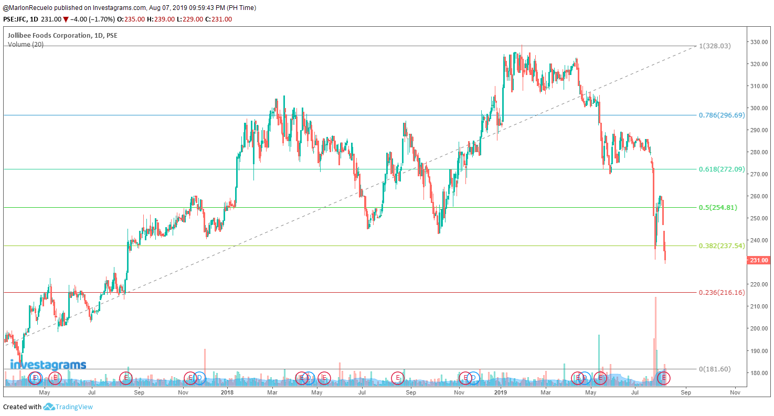Click the last earnings marker in August 2019
Image resolution: width=774 pixels, height=416 pixels.
point(664,378)
